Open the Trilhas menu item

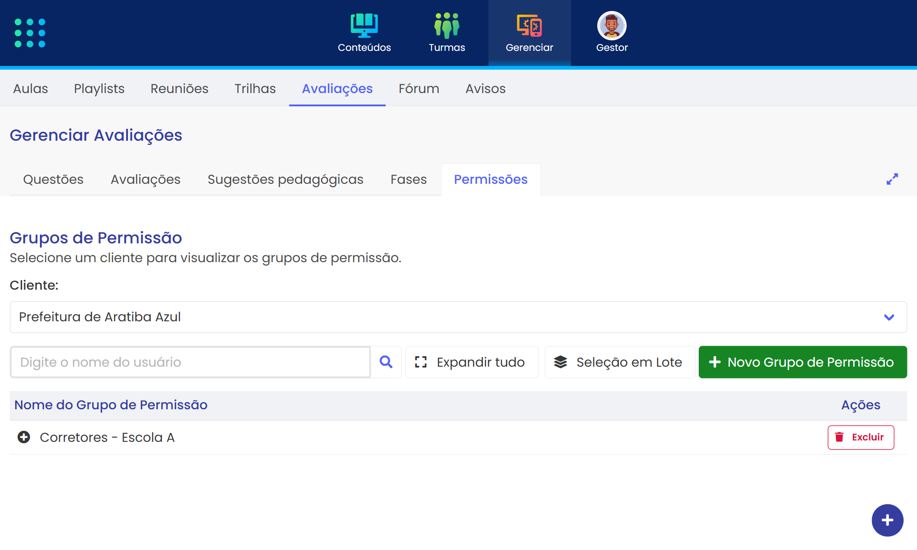255,88
